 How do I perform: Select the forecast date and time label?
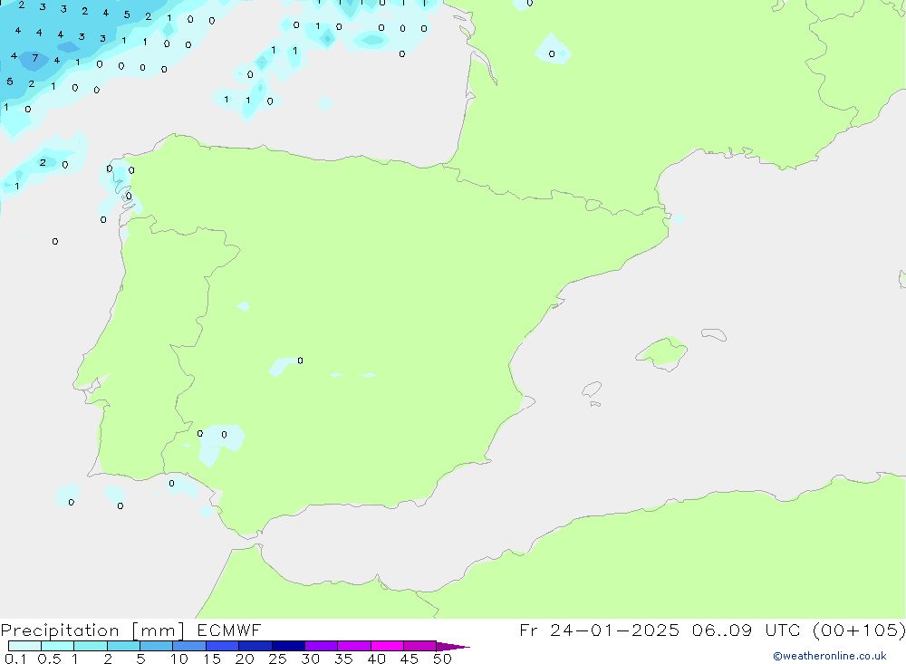pyautogui.click(x=712, y=630)
